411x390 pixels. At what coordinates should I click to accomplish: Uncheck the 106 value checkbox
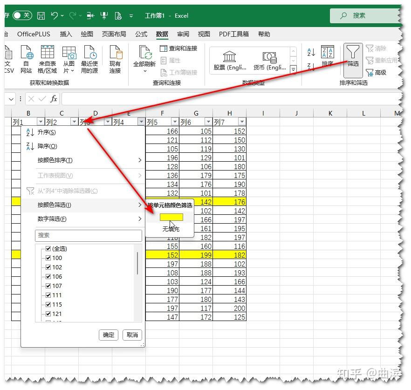48,277
